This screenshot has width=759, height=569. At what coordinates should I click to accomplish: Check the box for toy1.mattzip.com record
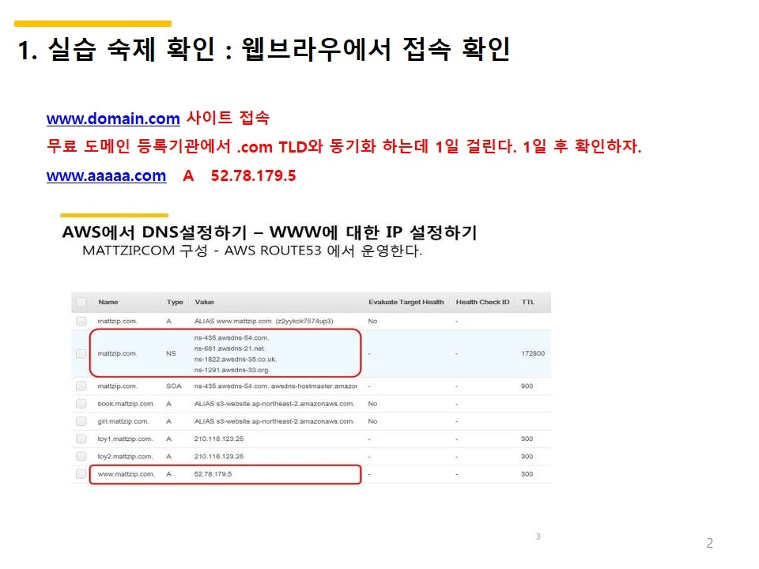pos(81,439)
